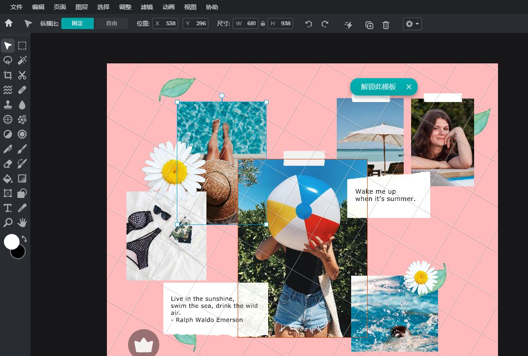
Task: Switch aspect ratio to 自由 (free)
Action: (x=112, y=23)
